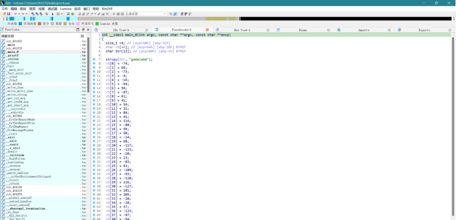The width and height of the screenshot is (456, 220).
Task: Toggle the breakpoint dot on the strcpy line
Action: [x=94, y=59]
